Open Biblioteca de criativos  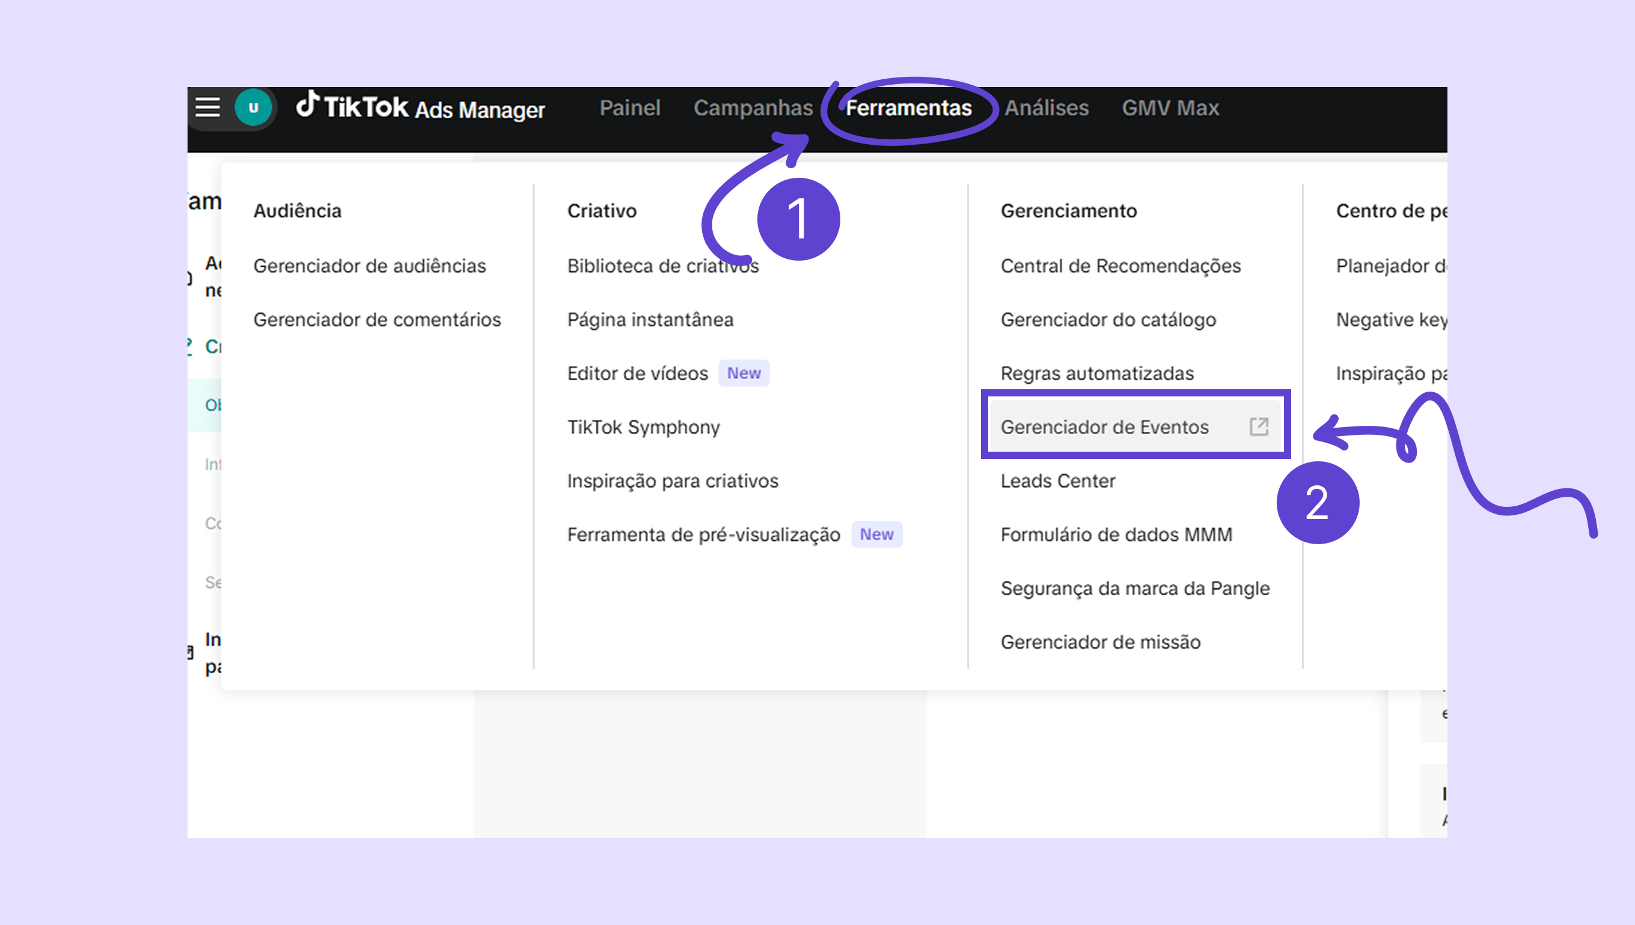[662, 265]
